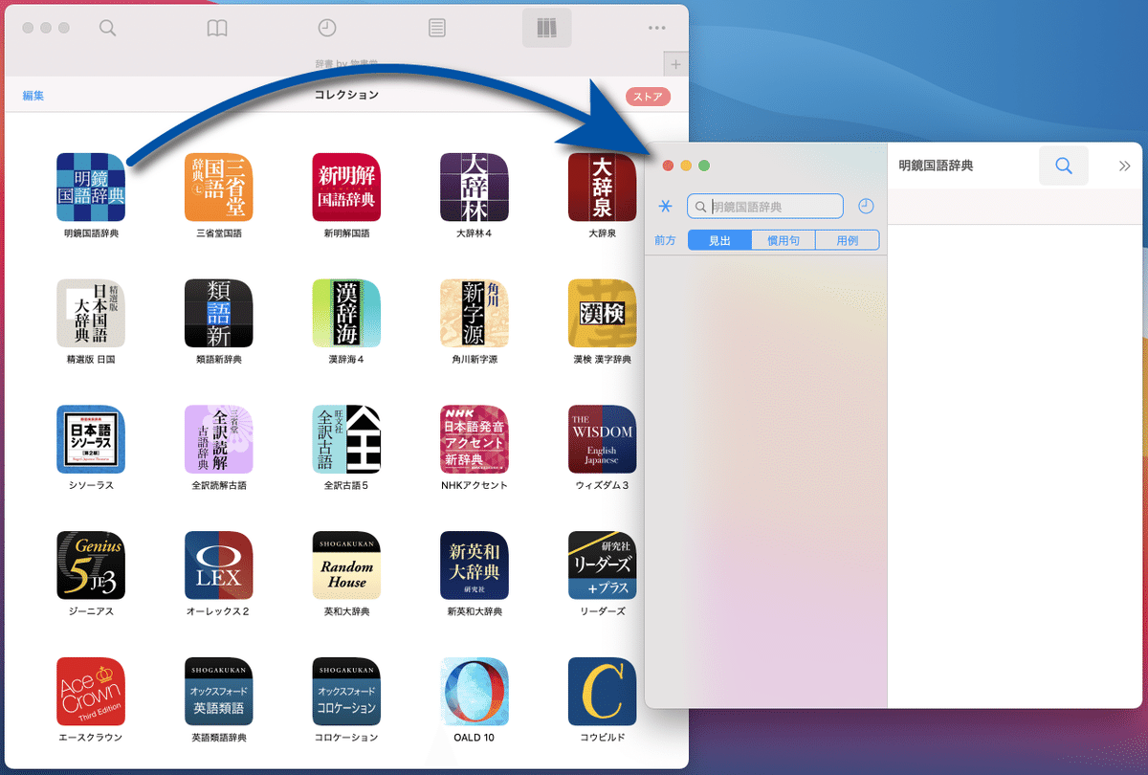Open the 漢検 漢字辞典 icon
The height and width of the screenshot is (775, 1148).
tap(602, 313)
